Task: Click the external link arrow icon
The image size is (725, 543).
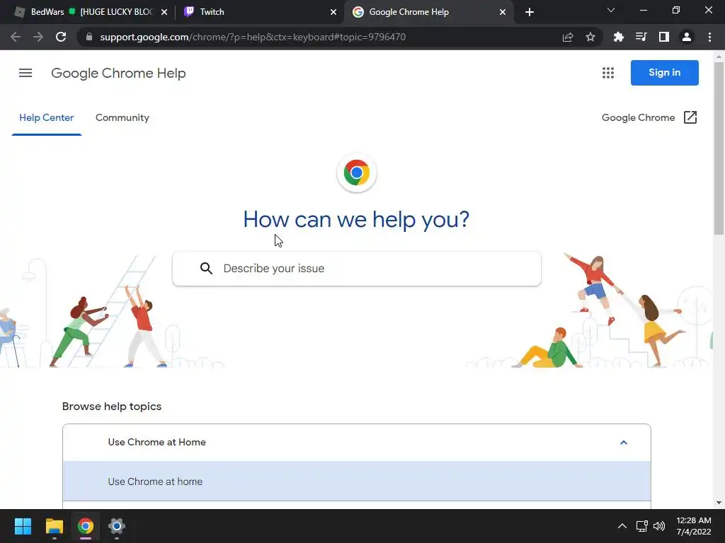Action: (690, 118)
